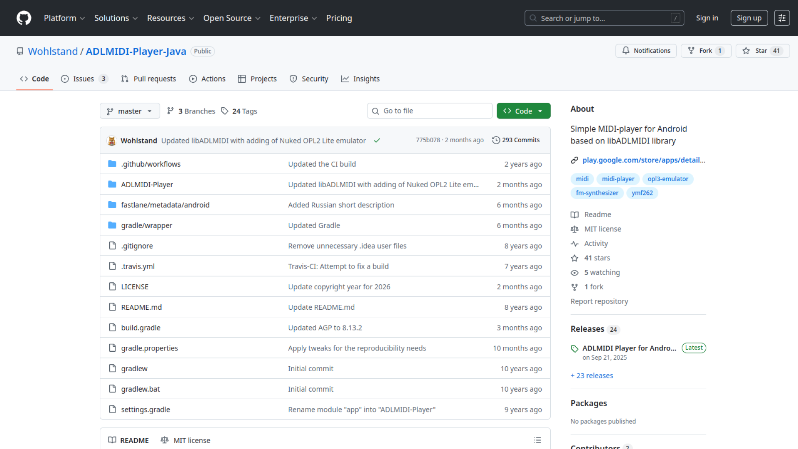Open the gradlew.bat file
Image resolution: width=798 pixels, height=449 pixels.
140,389
